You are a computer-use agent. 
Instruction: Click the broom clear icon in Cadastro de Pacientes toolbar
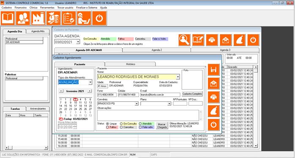[x=240, y=40]
